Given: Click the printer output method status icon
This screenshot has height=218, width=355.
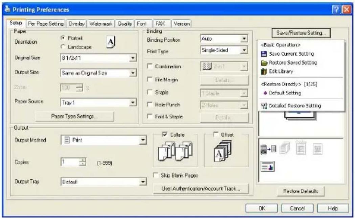Looking at the screenshot, I should [x=268, y=149].
